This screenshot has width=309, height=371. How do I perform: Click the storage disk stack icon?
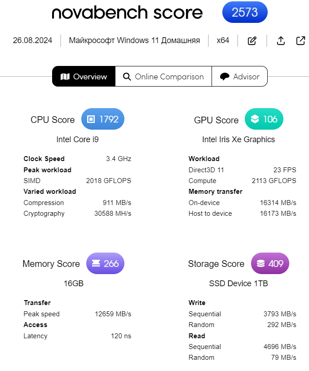click(x=260, y=263)
